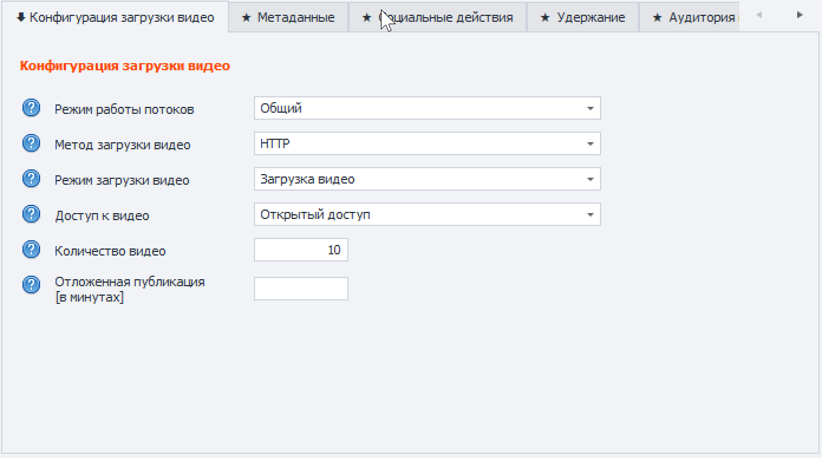Open help for "Режим работы потоков" setting

tap(31, 108)
